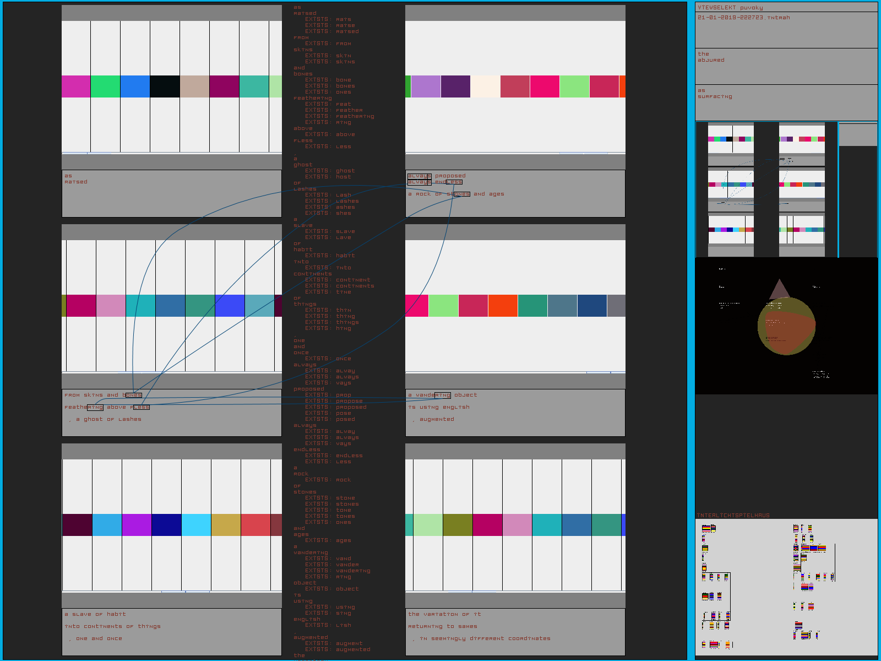Click the six-panel overview minimap thumbnail
This screenshot has width=881, height=661.
coord(766,189)
